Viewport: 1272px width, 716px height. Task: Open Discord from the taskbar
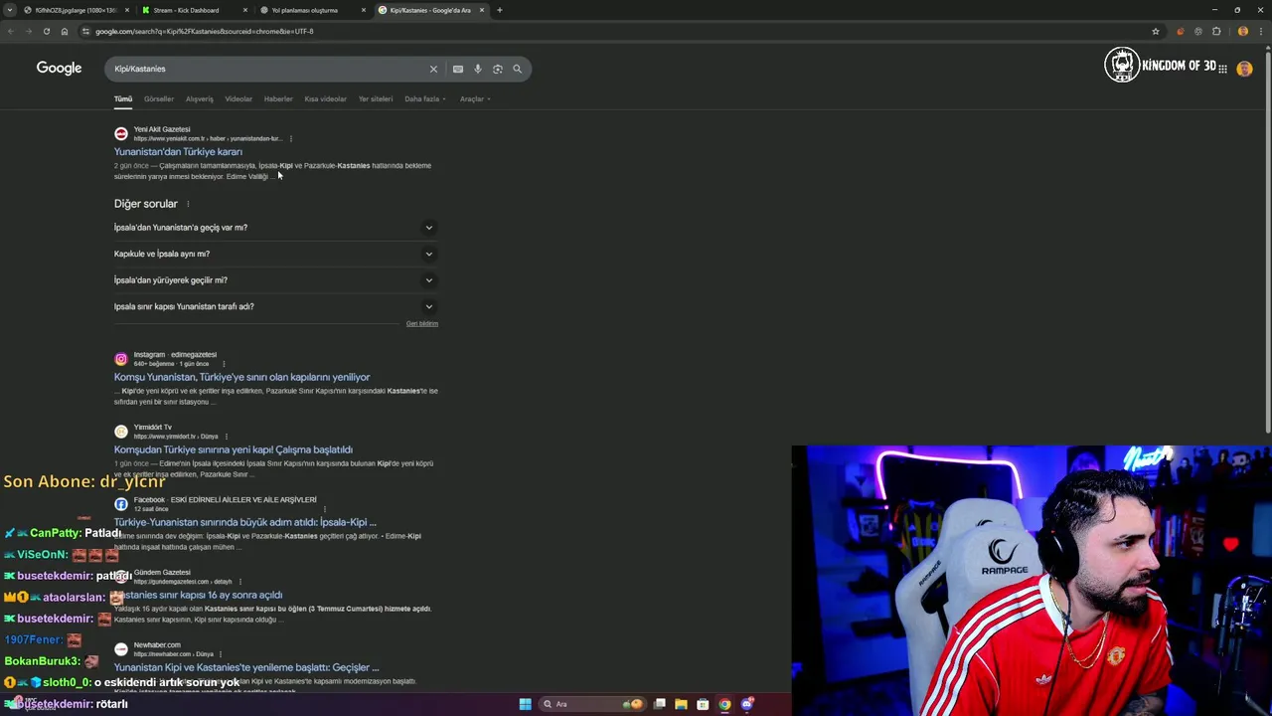[x=746, y=704]
